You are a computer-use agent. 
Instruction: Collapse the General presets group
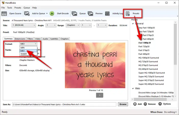133,24
